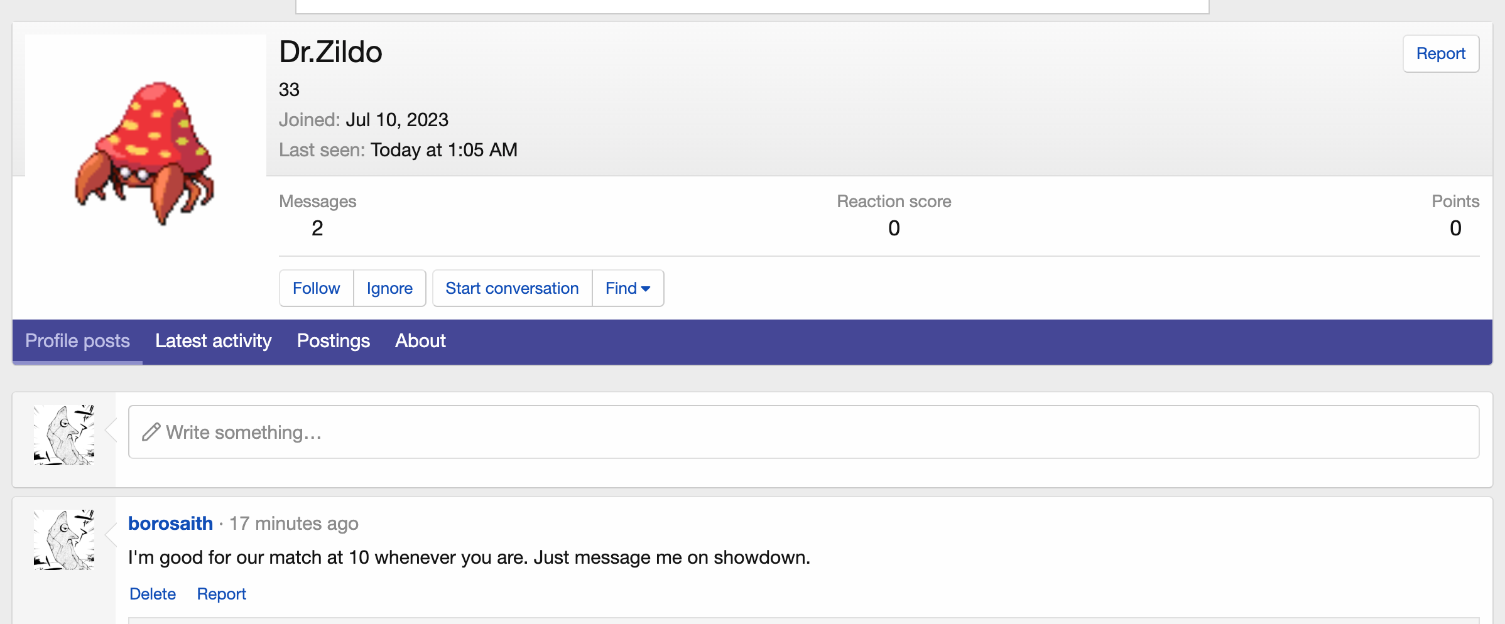Click the Points value of 0

click(1455, 228)
